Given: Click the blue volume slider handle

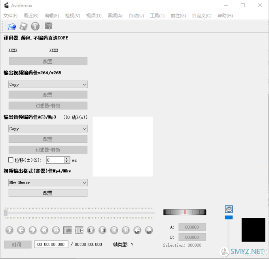Looking at the screenshot, I should tap(229, 217).
